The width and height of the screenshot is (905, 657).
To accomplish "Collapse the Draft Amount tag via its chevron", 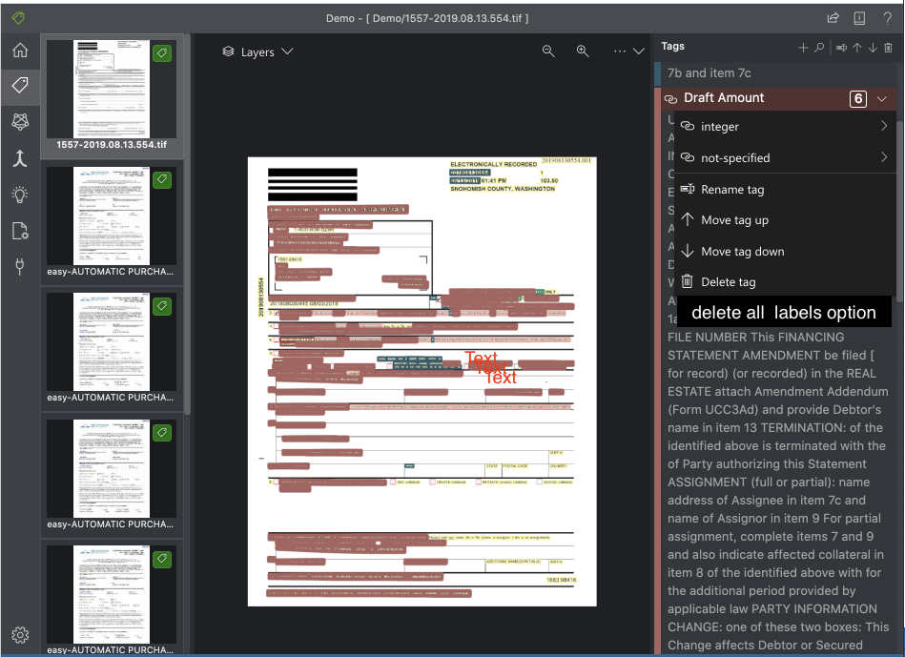I will [880, 97].
